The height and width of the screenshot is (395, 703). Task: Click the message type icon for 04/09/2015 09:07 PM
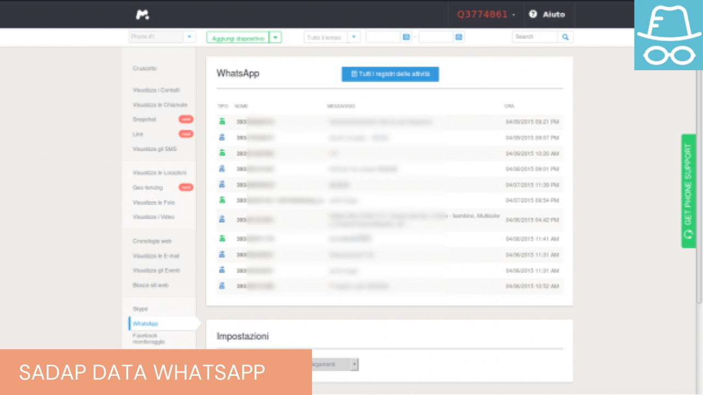(222, 137)
